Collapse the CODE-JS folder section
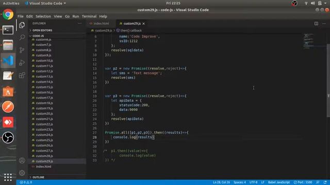 pos(38,36)
